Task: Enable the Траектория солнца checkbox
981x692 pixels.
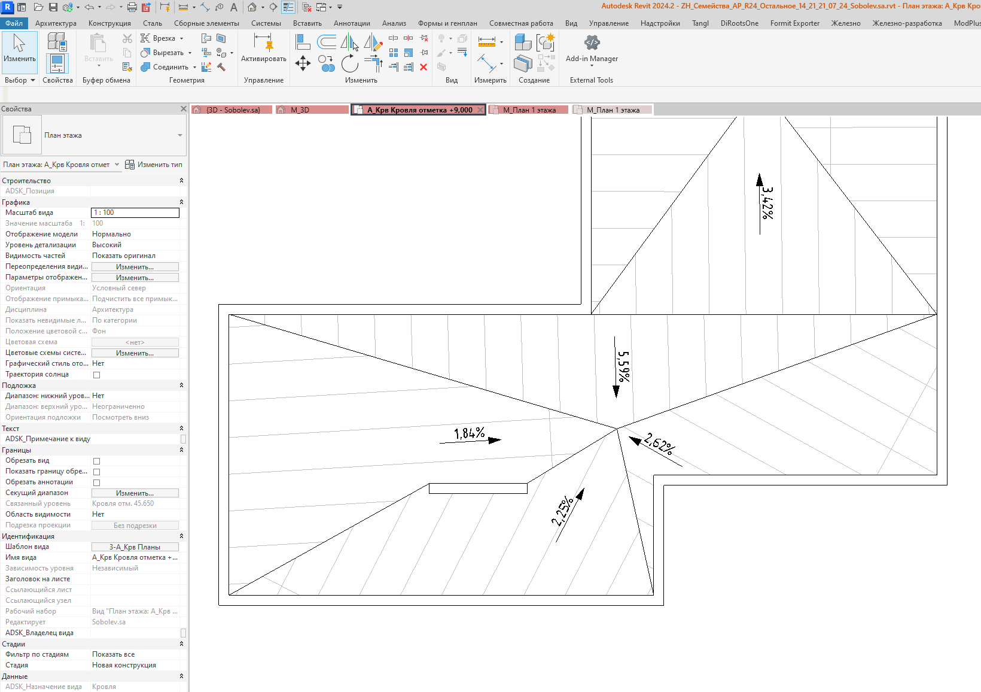Action: click(96, 375)
